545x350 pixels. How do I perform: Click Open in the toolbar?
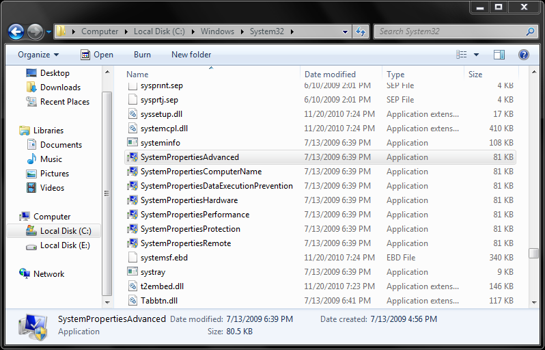(97, 55)
